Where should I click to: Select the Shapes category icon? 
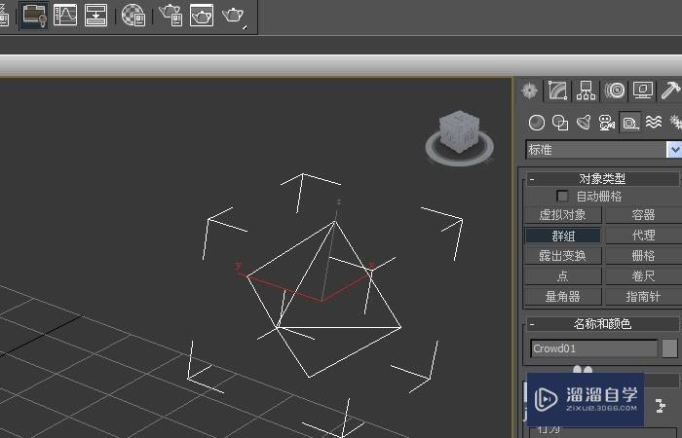(560, 123)
